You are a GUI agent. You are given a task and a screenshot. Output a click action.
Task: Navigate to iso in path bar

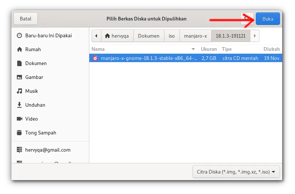click(x=172, y=36)
